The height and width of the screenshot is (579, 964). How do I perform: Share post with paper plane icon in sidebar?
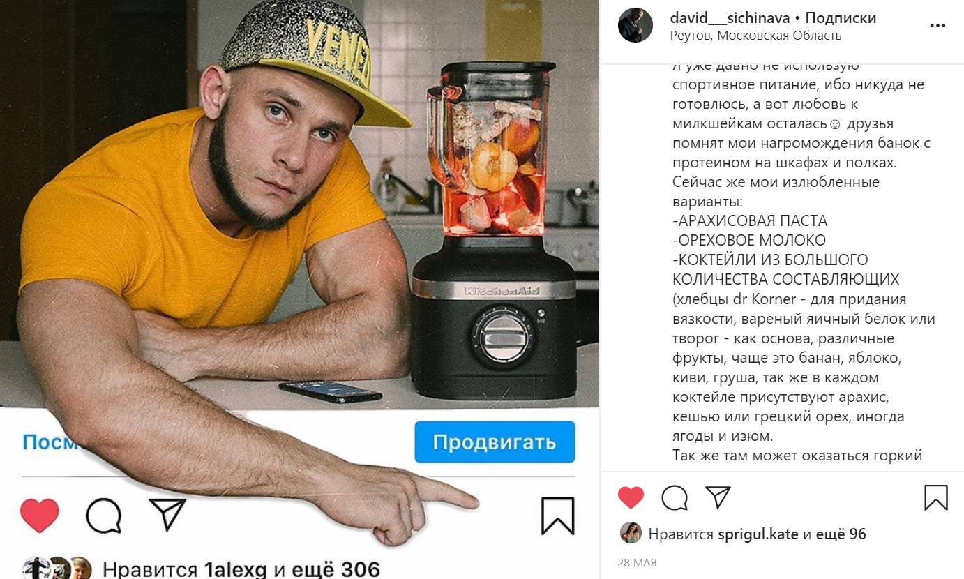(718, 497)
